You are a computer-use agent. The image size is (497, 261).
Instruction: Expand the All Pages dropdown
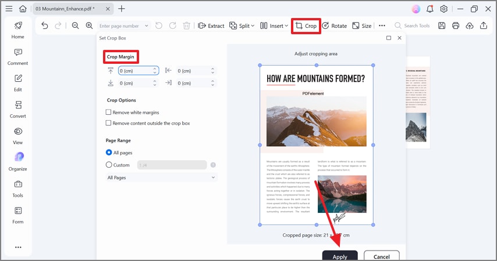click(161, 177)
